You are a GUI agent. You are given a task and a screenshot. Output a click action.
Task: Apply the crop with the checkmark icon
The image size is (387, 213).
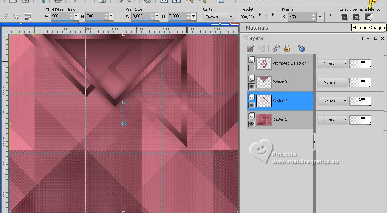[x=4, y=17]
